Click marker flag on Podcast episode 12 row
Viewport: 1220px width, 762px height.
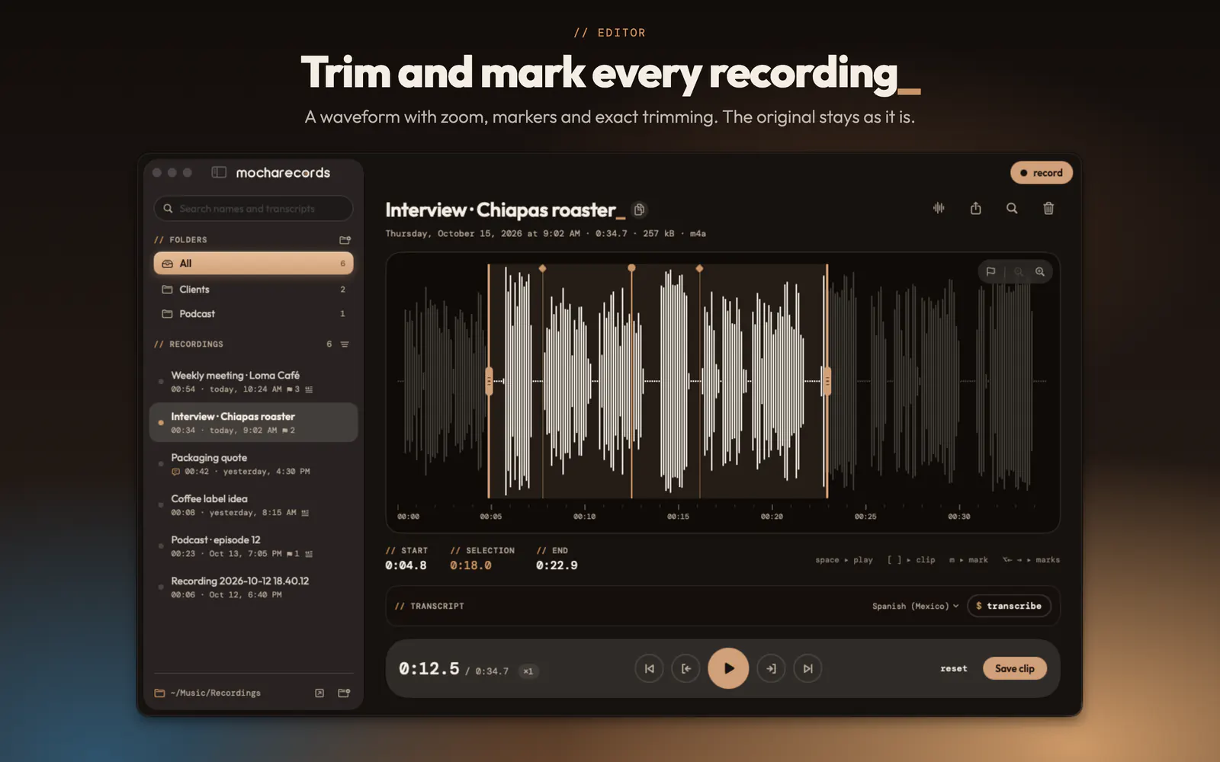tap(290, 554)
